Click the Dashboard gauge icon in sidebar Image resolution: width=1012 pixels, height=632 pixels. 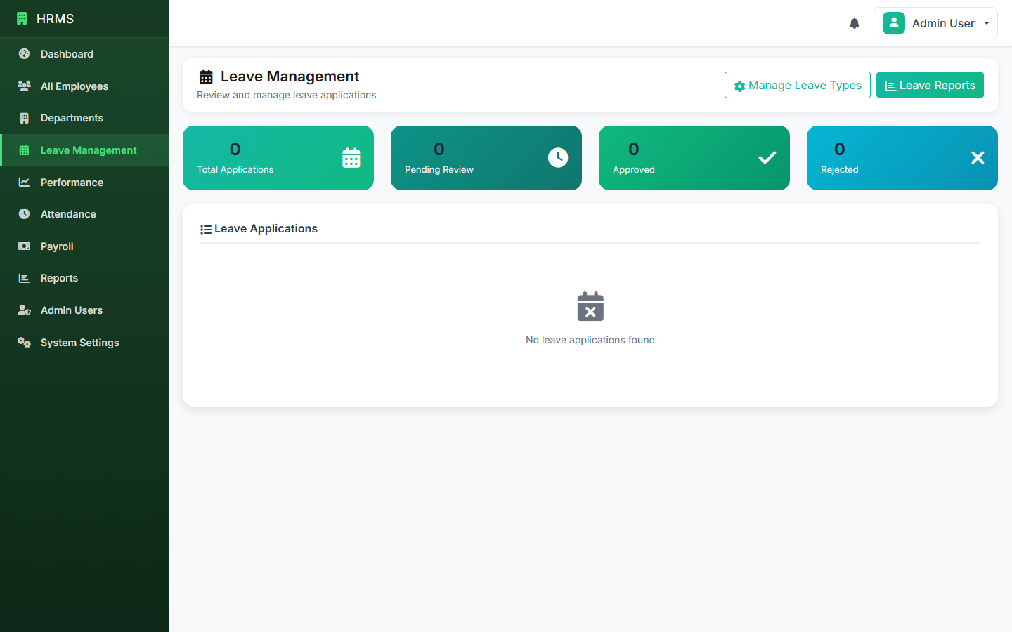(x=24, y=54)
